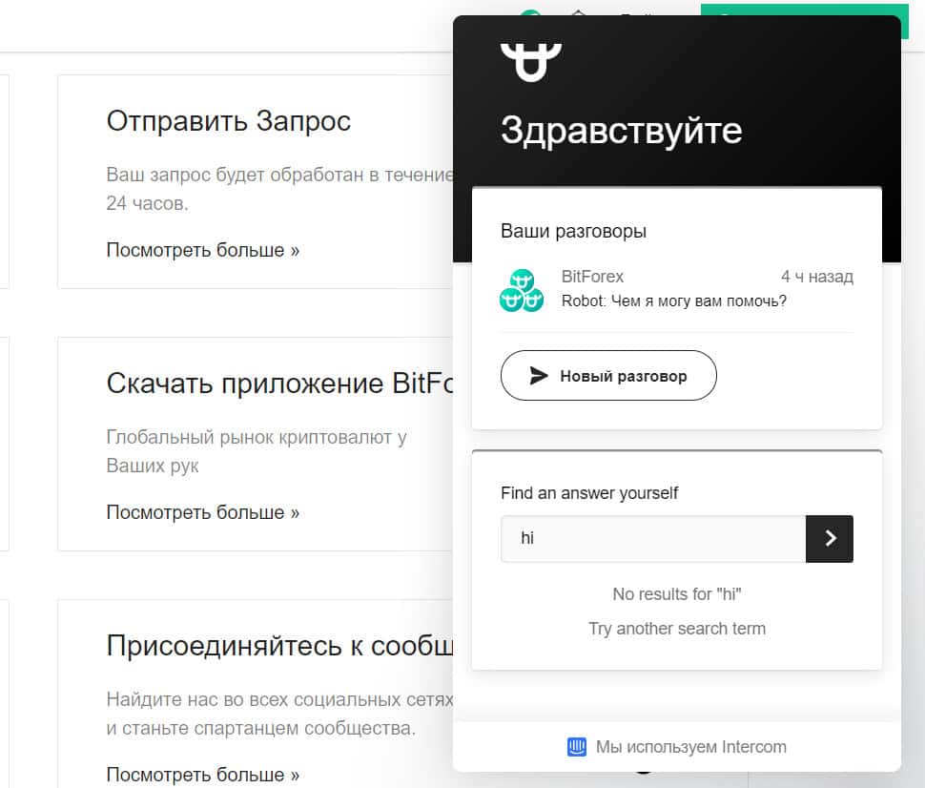Viewport: 925px width, 788px height.
Task: Click the No results for "hi" message
Action: [677, 593]
